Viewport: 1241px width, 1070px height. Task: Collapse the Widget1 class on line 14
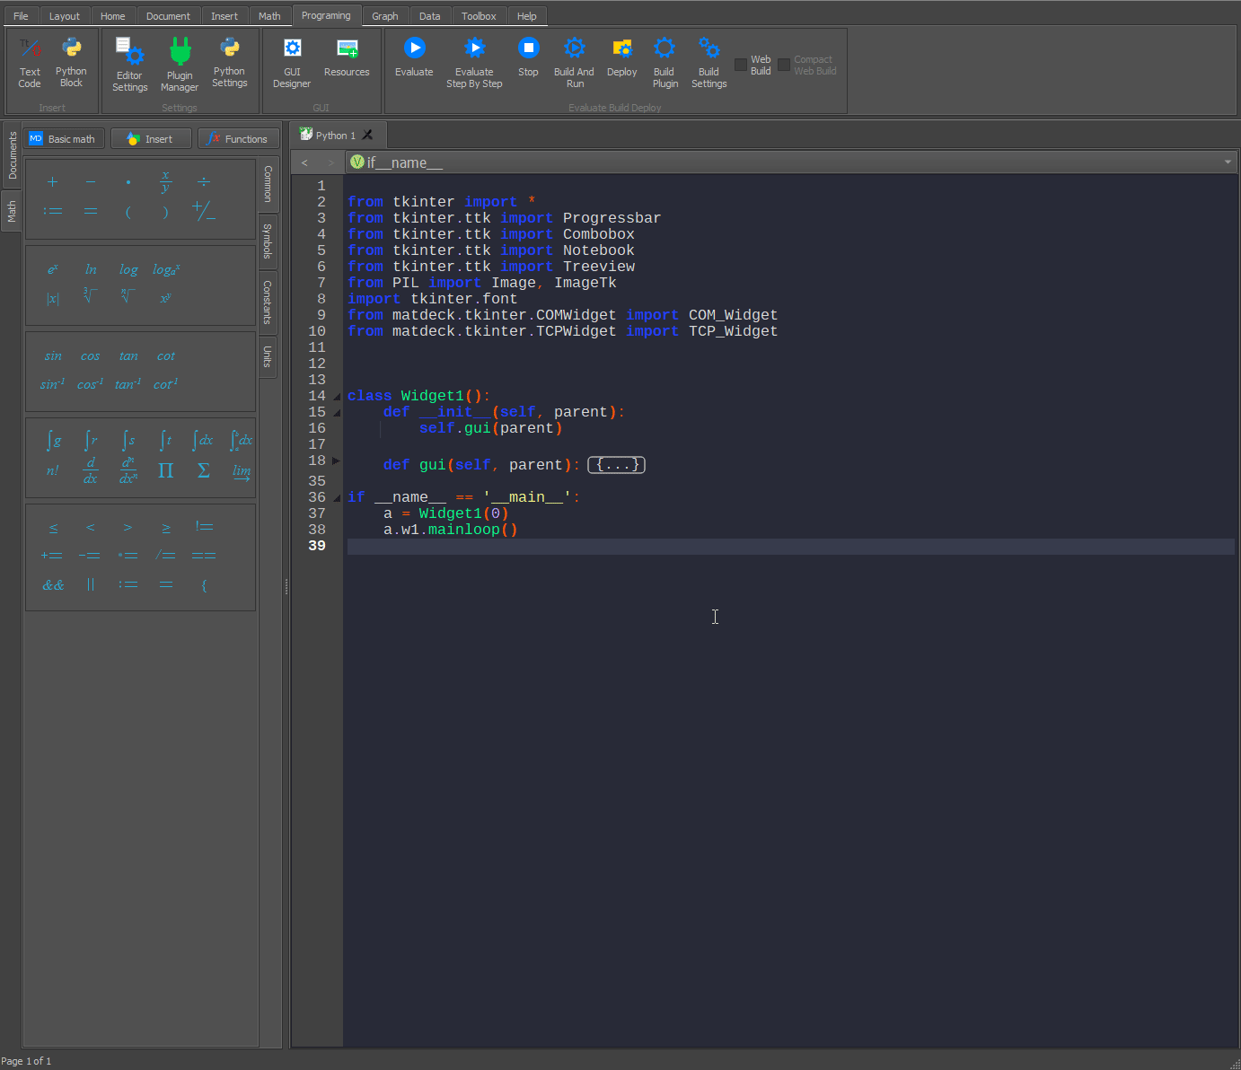337,397
